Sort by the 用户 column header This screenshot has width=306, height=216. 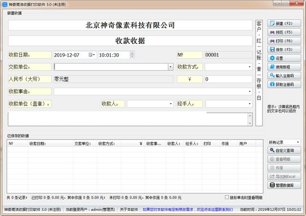pyautogui.click(x=247, y=143)
